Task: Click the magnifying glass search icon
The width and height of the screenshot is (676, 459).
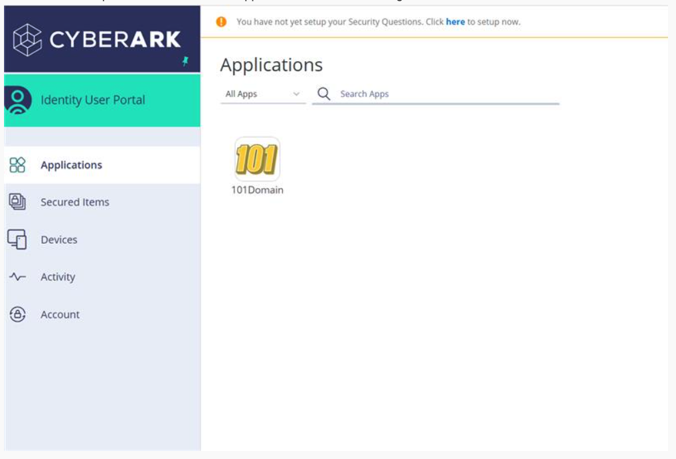Action: pyautogui.click(x=323, y=94)
